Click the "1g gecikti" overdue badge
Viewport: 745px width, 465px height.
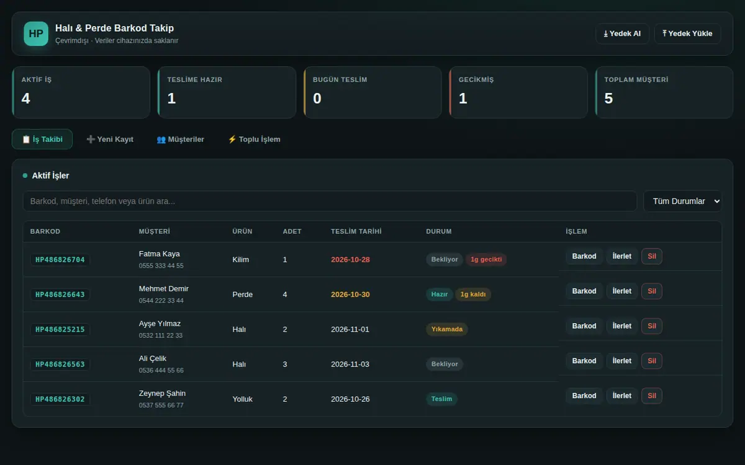tap(486, 260)
